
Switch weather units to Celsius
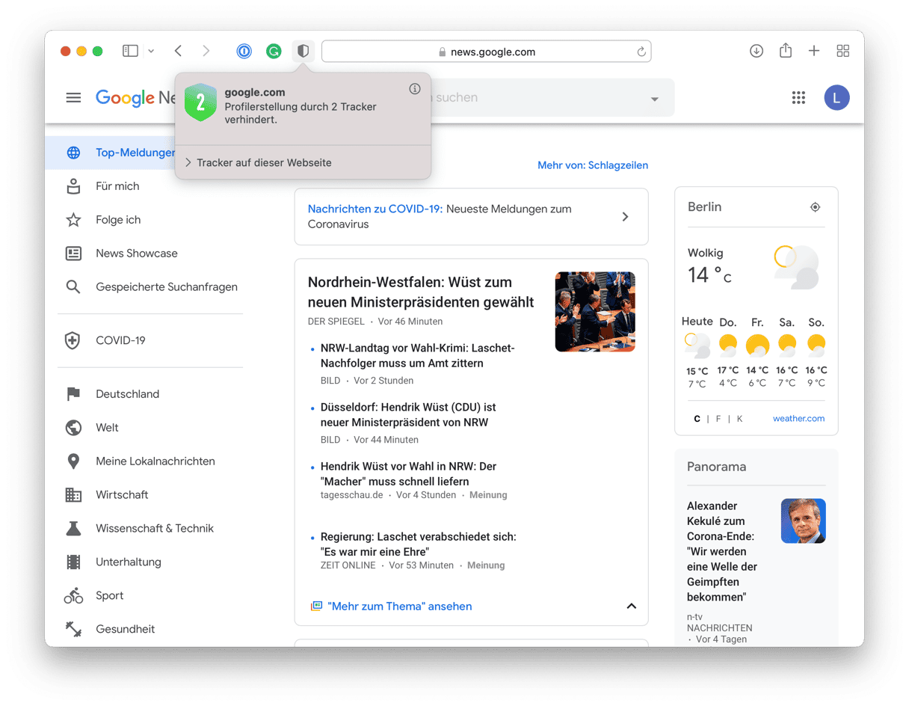pos(697,419)
